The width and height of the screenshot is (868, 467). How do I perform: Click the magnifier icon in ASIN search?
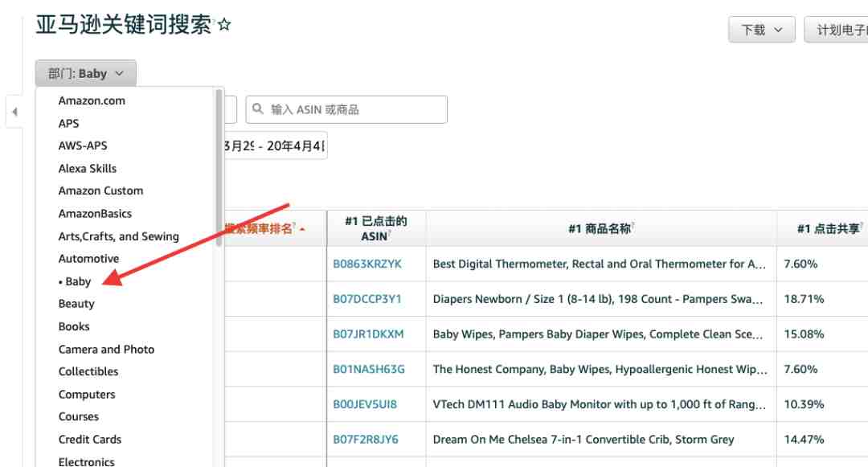(x=258, y=109)
